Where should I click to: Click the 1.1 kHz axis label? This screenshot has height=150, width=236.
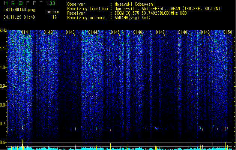click(x=3, y=49)
